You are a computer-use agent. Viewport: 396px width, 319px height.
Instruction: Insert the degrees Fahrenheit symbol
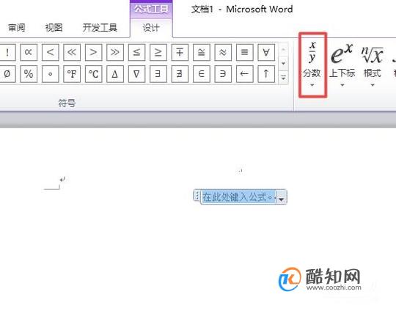(72, 74)
